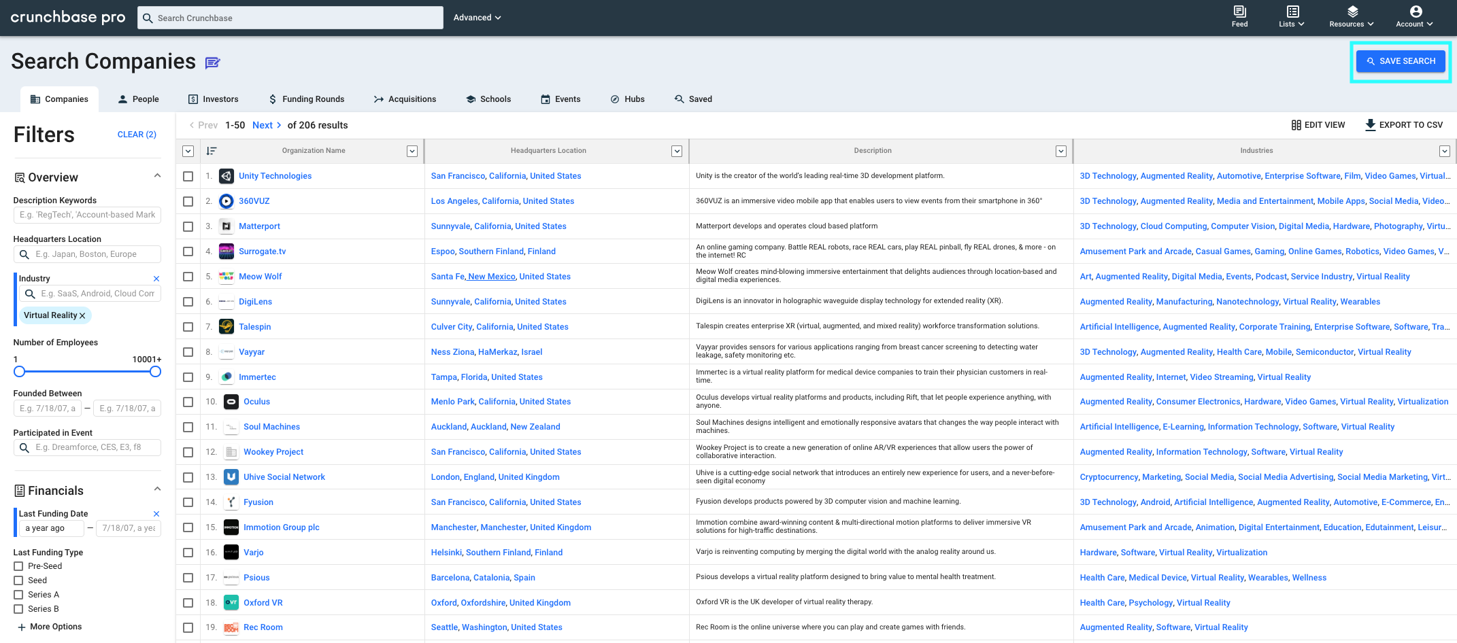The height and width of the screenshot is (643, 1457).
Task: Check the Series A funding type
Action: 18,595
